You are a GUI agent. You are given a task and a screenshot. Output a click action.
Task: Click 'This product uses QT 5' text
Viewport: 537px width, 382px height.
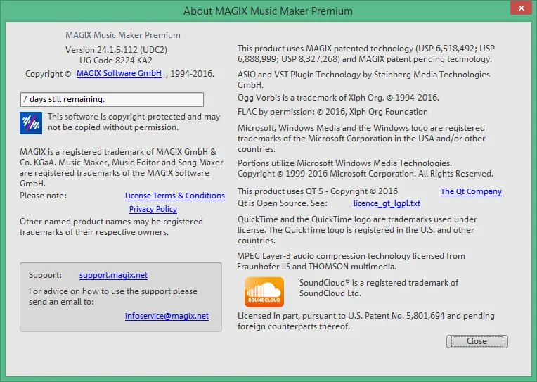318,191
